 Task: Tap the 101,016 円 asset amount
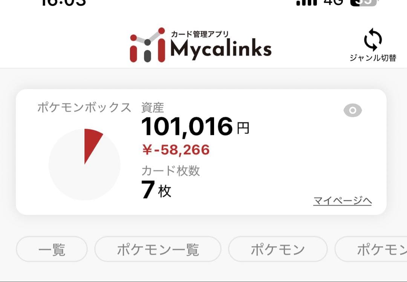click(195, 127)
